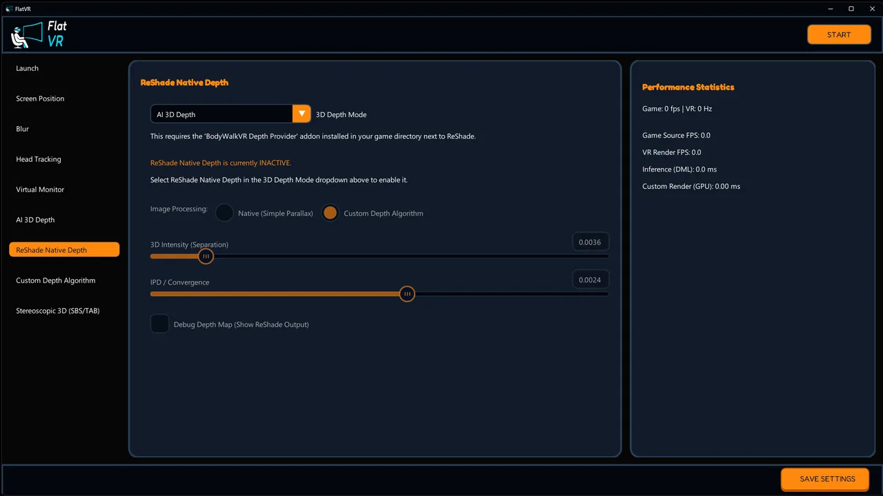Click the 3D Depth Mode label
This screenshot has height=496, width=883.
341,114
